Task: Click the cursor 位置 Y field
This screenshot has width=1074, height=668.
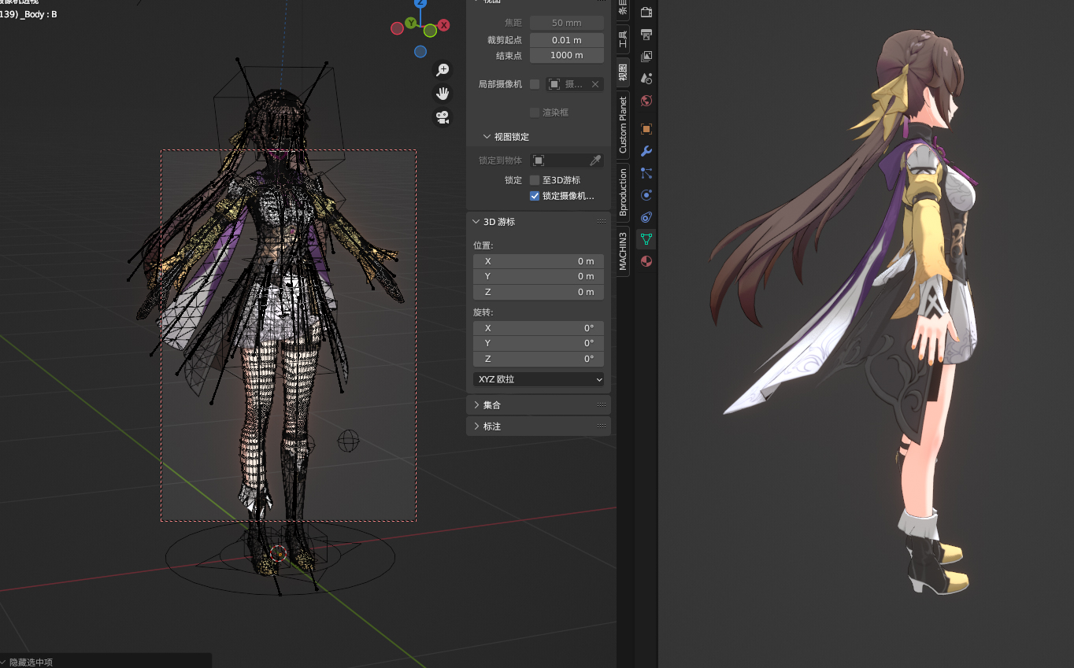Action: (x=539, y=276)
